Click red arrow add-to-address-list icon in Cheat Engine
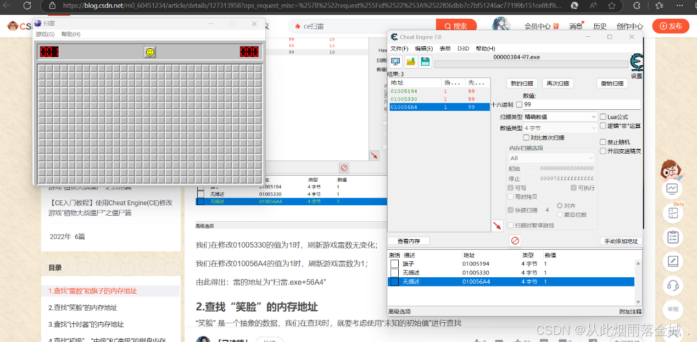This screenshot has height=342, width=697. pyautogui.click(x=497, y=226)
